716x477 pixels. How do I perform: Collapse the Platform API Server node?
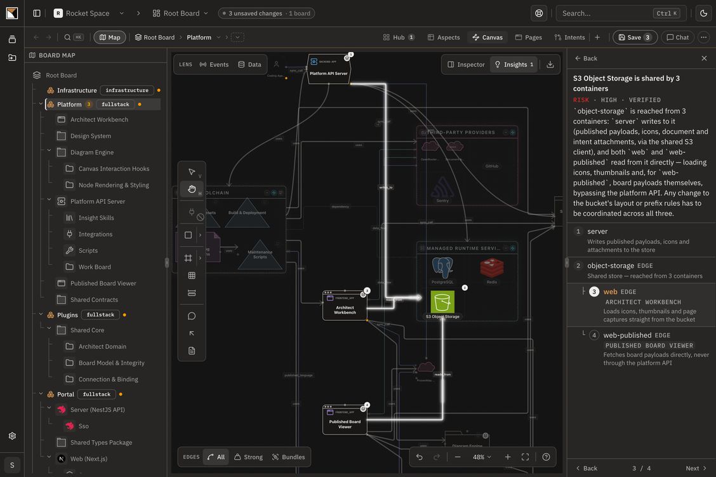[x=49, y=200]
